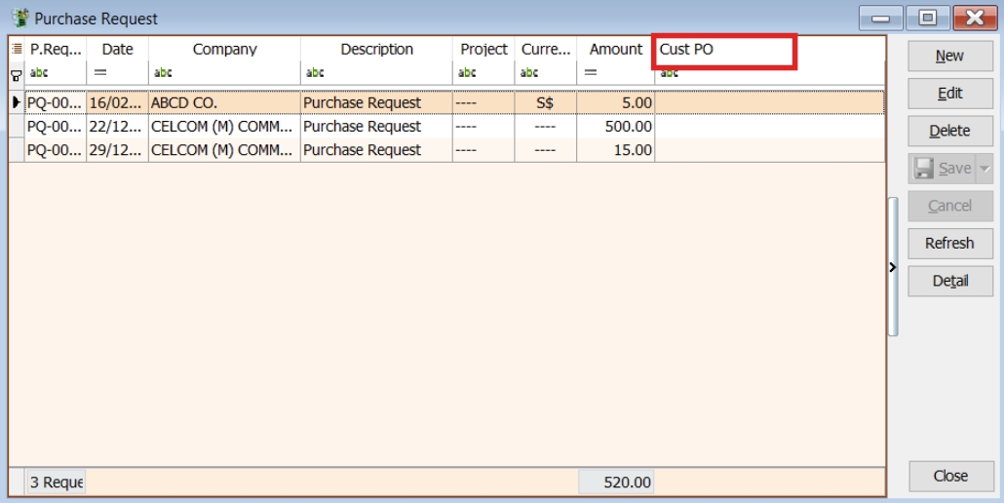The height and width of the screenshot is (503, 1004).
Task: Sort by the Company column header
Action: click(x=224, y=49)
